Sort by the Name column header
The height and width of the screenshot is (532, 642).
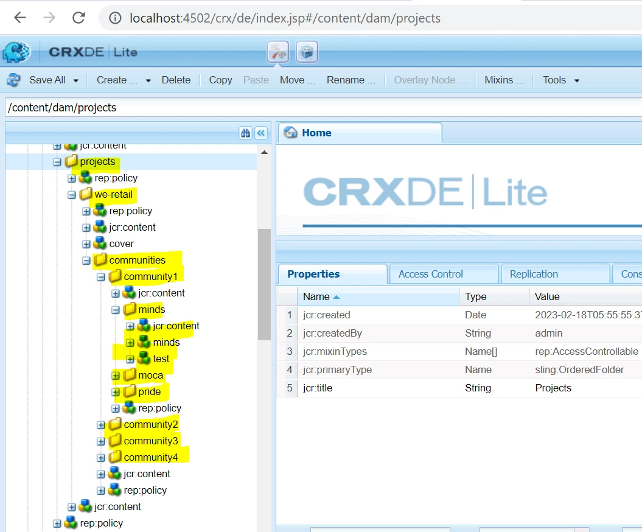click(379, 296)
